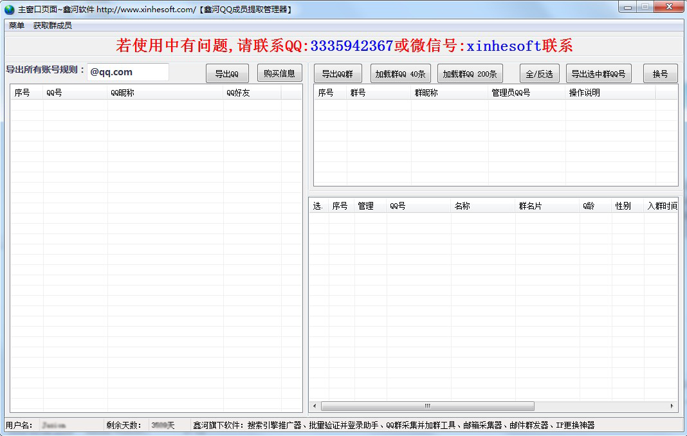The height and width of the screenshot is (436, 687).
Task: Focus the @qq.com export rule field
Action: coord(128,72)
